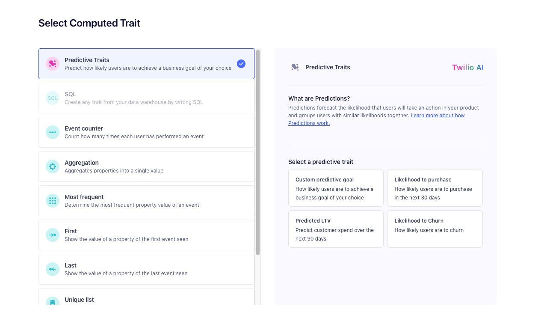
Task: Click the Unique list icon
Action: point(52,302)
